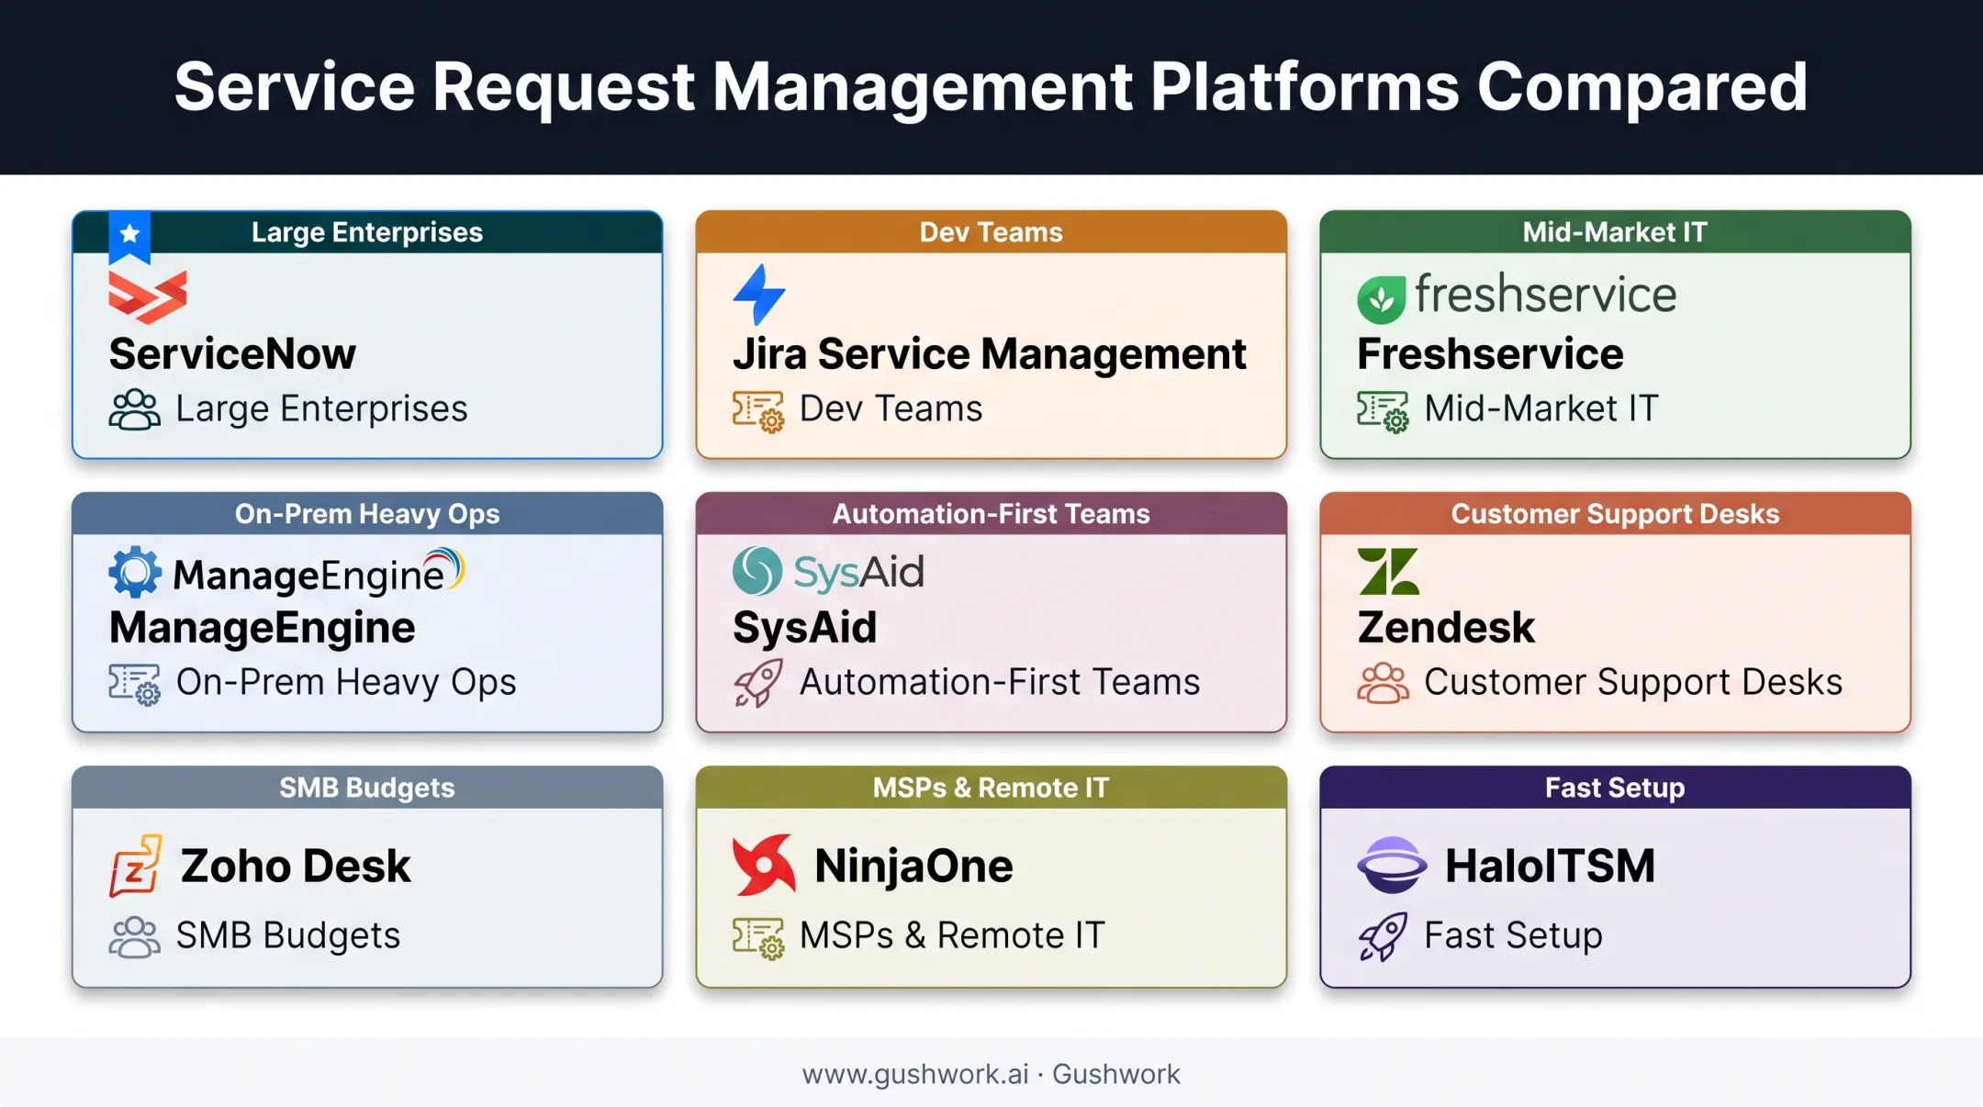Image resolution: width=1983 pixels, height=1107 pixels.
Task: Open the NinjaOne title
Action: click(913, 866)
